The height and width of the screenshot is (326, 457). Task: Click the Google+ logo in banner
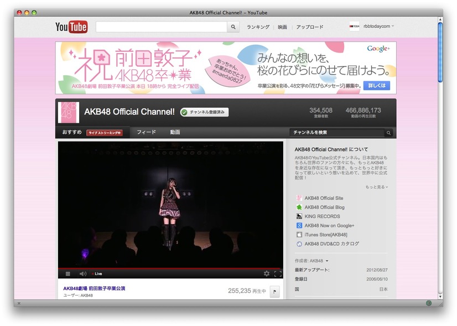378,48
